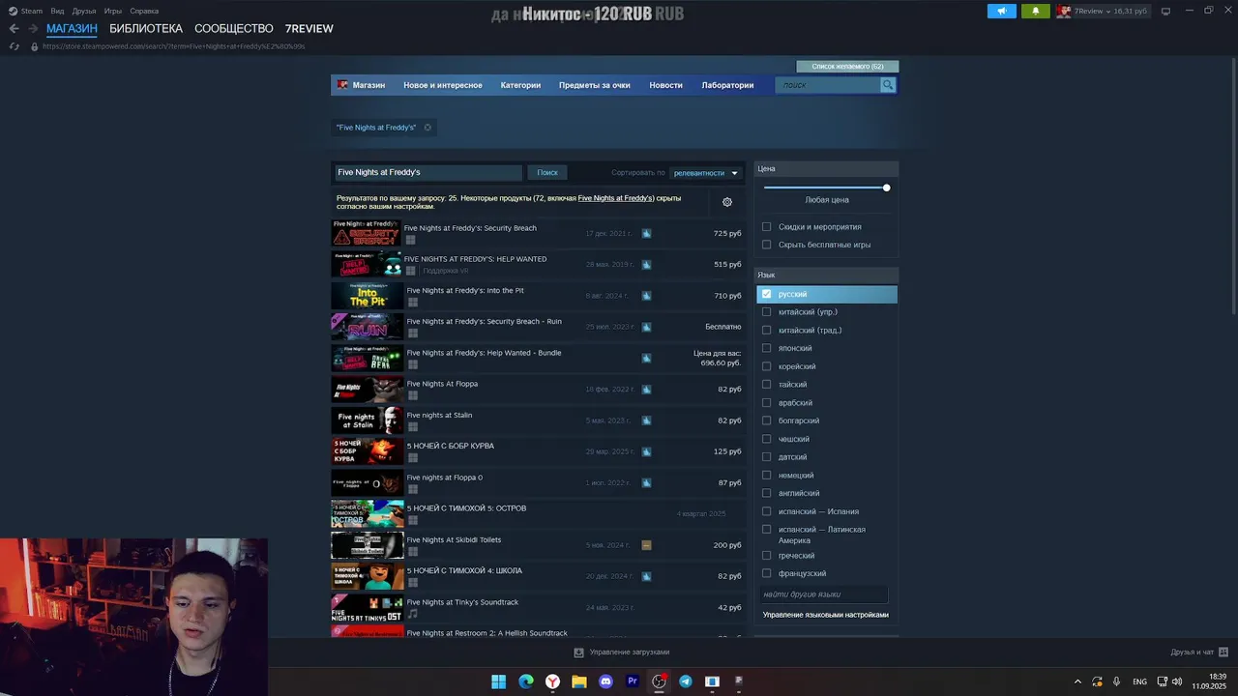
Task: Open the Вид menu
Action: pyautogui.click(x=57, y=11)
